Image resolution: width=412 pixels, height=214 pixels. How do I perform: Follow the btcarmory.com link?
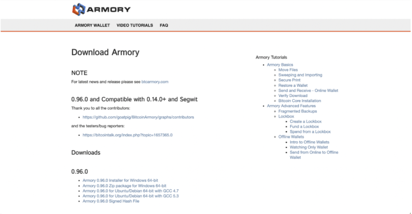[x=155, y=82]
